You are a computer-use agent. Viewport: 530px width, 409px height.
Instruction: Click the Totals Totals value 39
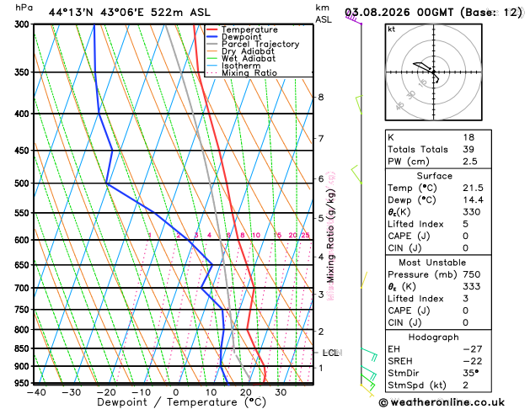pos(468,149)
